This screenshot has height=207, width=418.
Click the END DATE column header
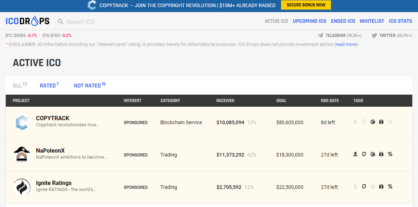click(330, 100)
